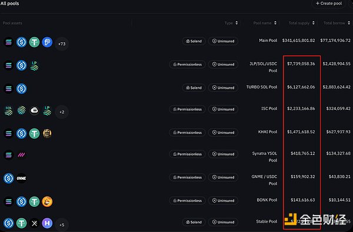Open the Main Pool entry

[268, 41]
